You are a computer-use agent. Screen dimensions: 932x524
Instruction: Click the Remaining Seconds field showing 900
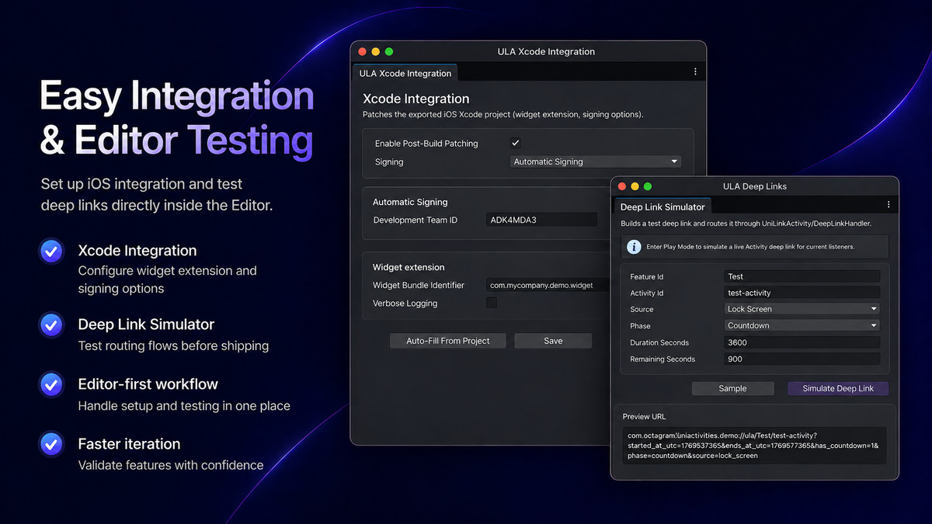pos(802,359)
